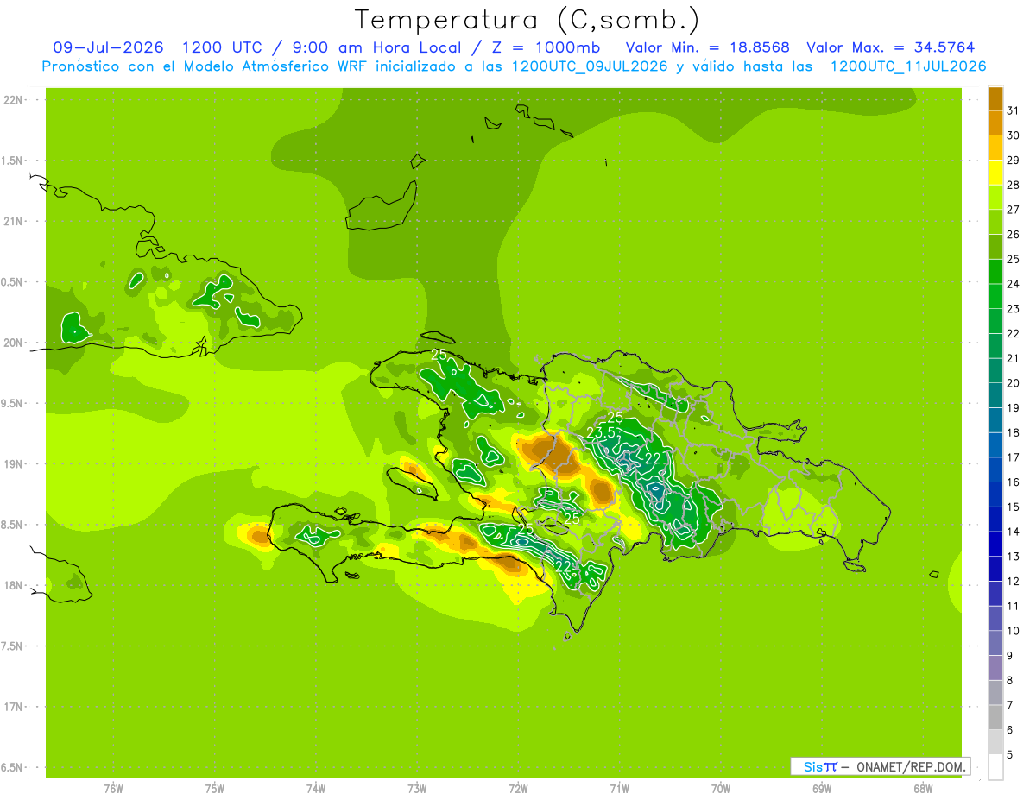Click the legend number '31'
This screenshot has height=800, width=1036.
click(x=1013, y=110)
